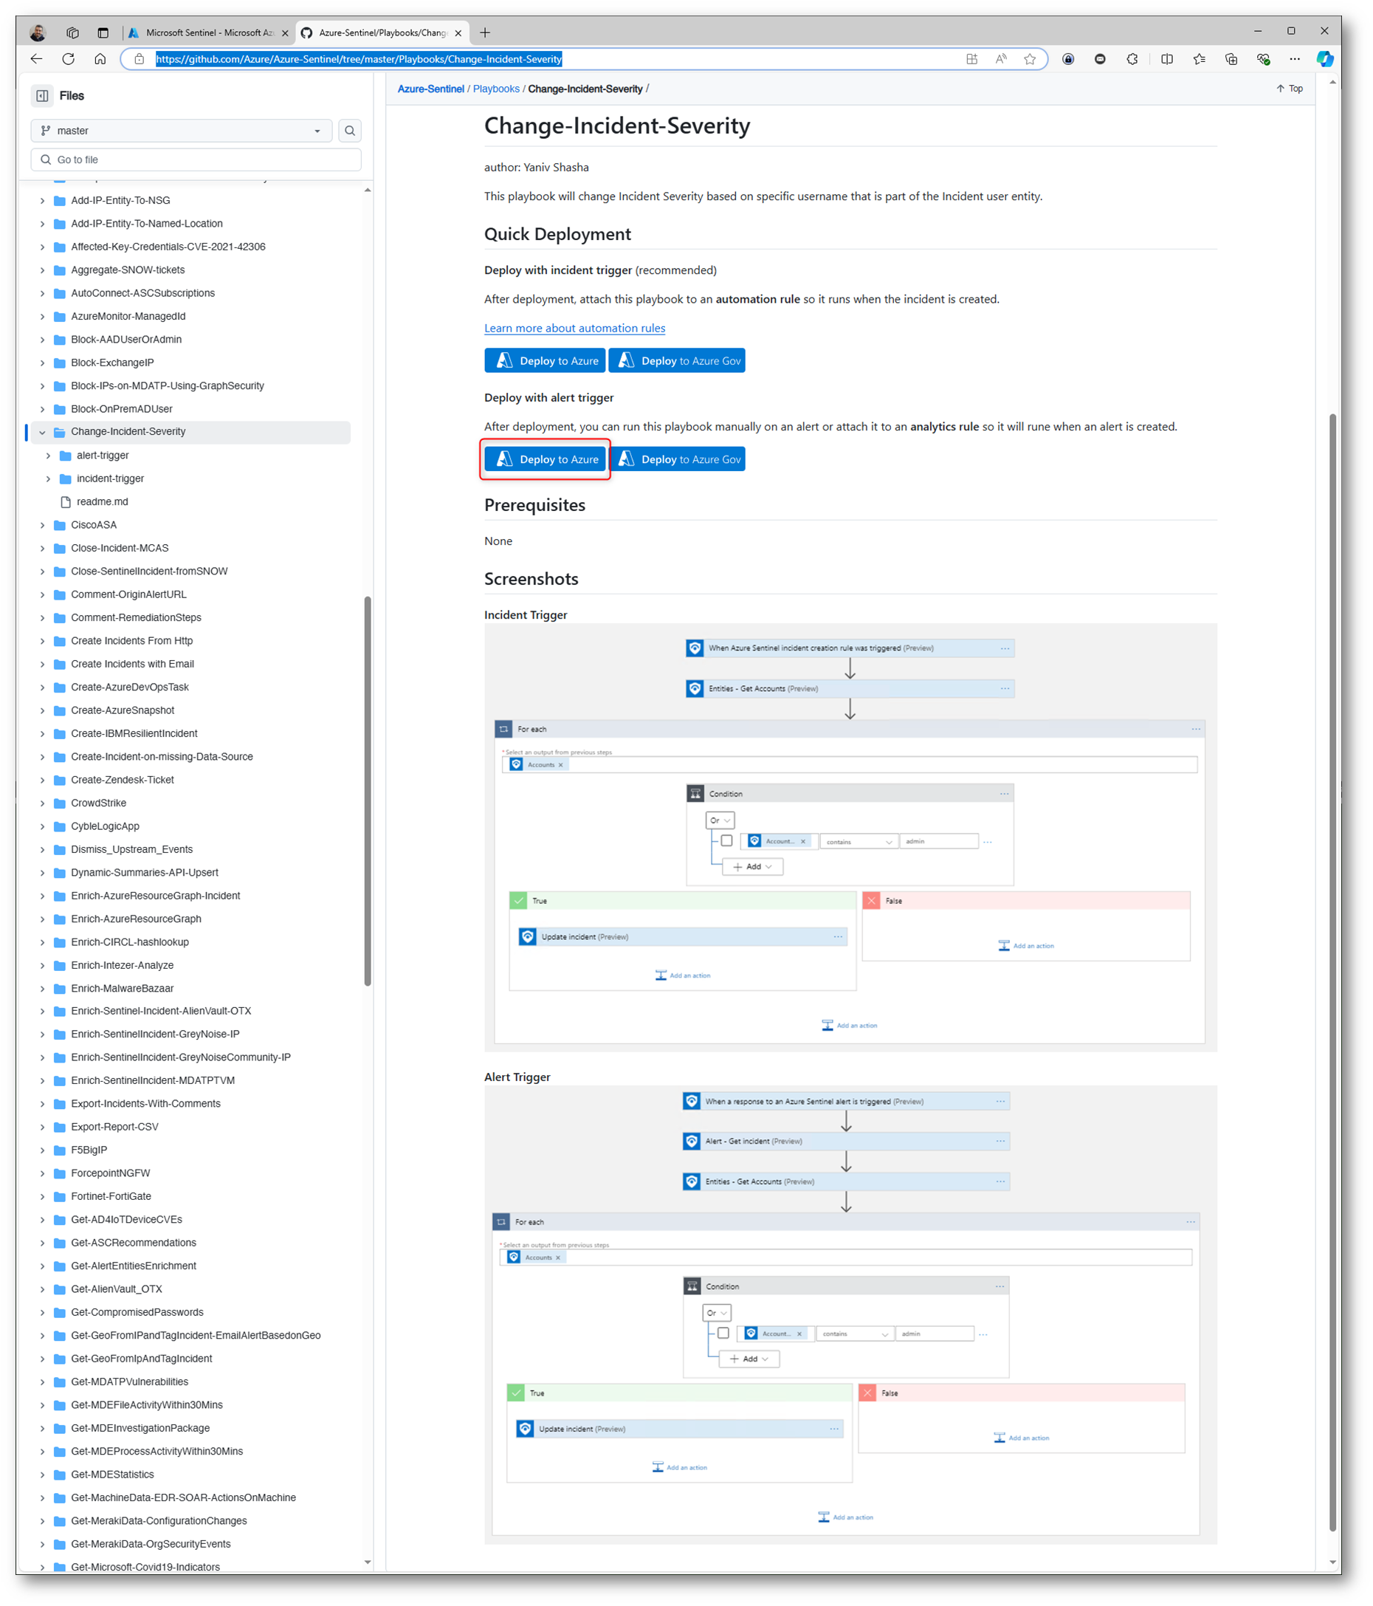The height and width of the screenshot is (1606, 1373).
Task: Open readme.md file in tree
Action: [x=103, y=501]
